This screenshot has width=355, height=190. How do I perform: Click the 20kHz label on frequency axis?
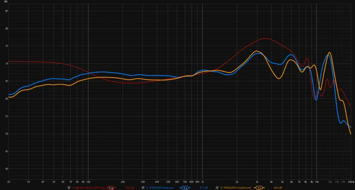pyautogui.click(x=351, y=182)
